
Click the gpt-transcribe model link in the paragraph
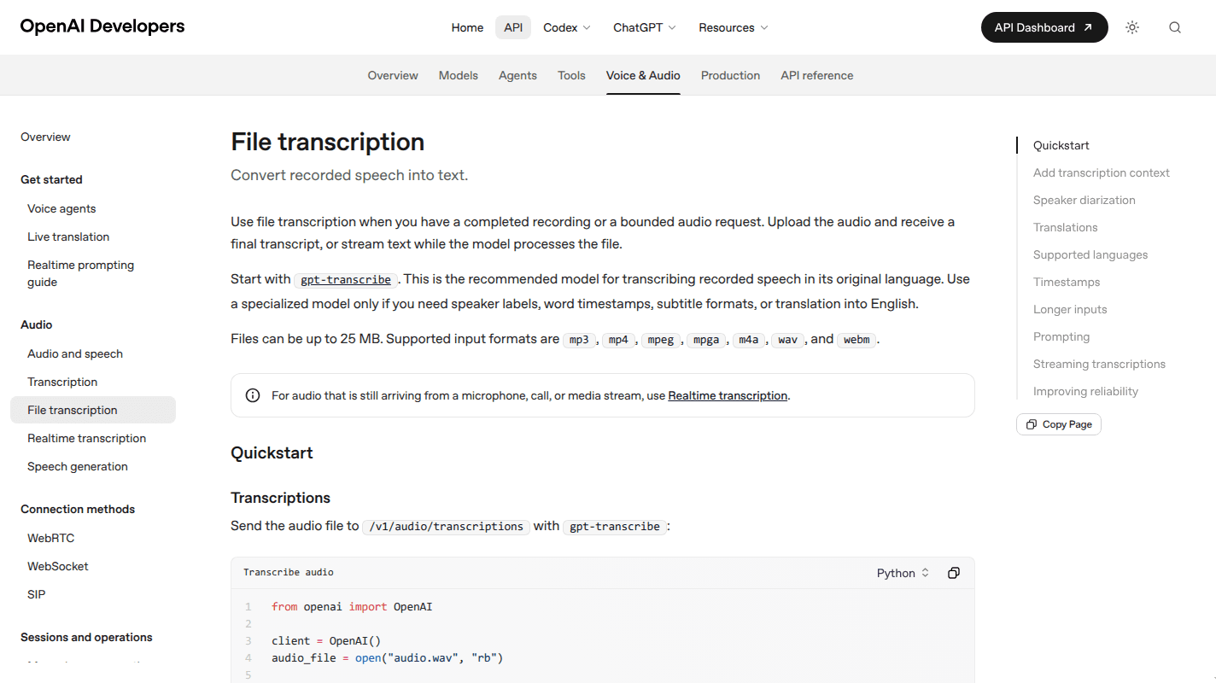coord(346,280)
